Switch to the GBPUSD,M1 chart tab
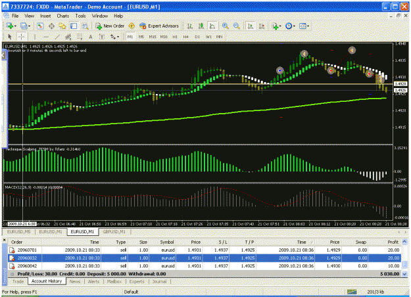The image size is (411, 297). [x=114, y=232]
